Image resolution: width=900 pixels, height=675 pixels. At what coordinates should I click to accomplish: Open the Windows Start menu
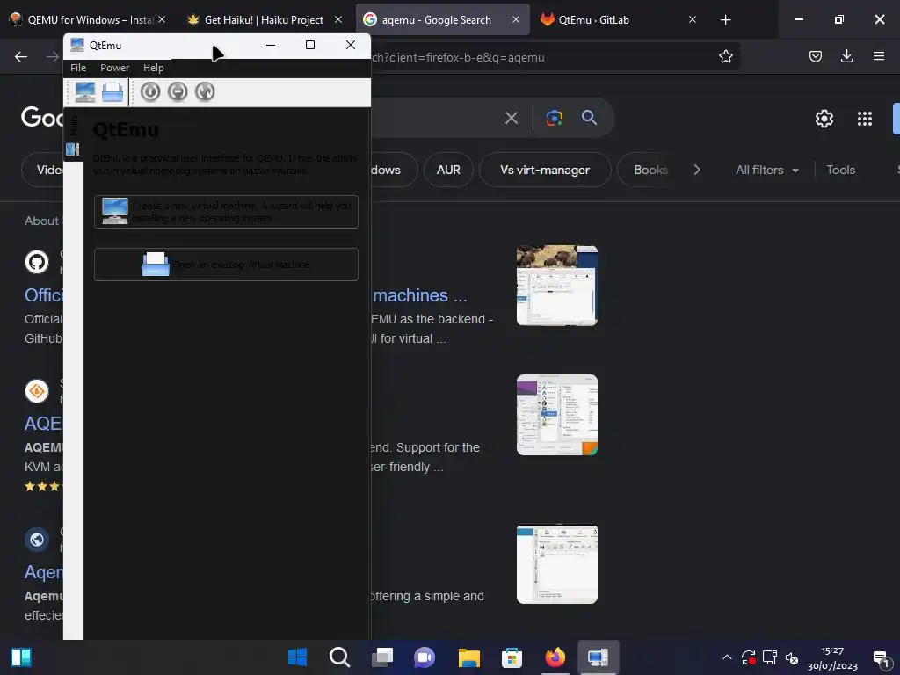click(x=297, y=657)
